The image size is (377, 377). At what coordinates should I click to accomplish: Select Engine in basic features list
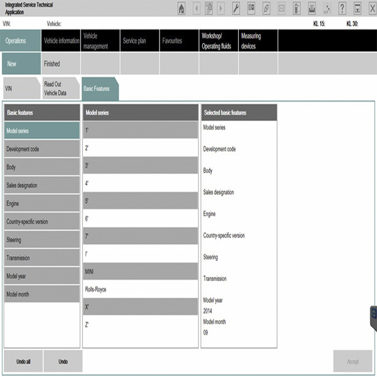point(41,204)
